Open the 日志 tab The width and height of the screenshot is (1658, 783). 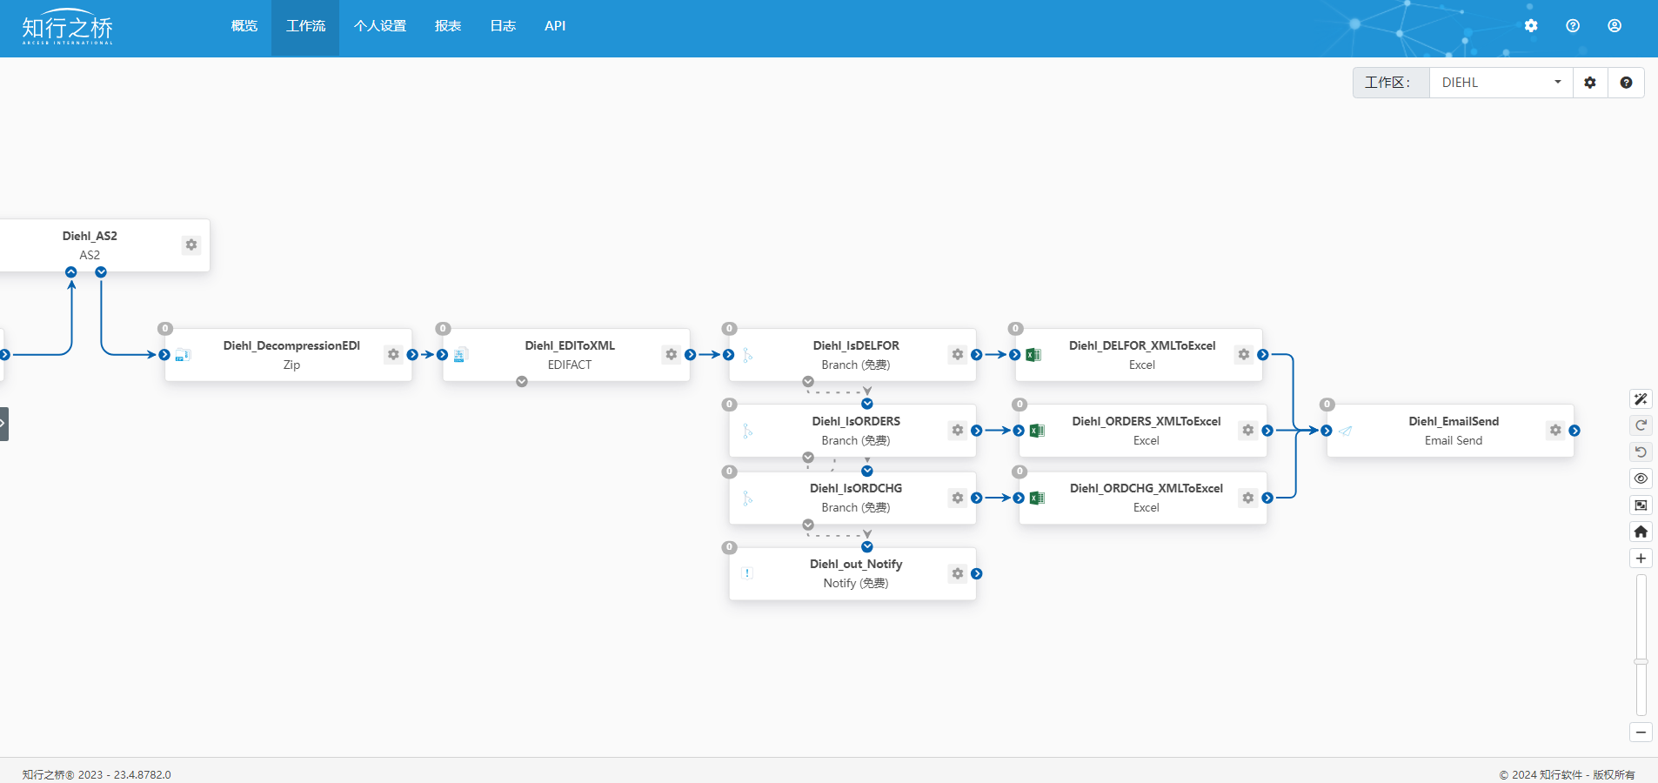click(503, 26)
